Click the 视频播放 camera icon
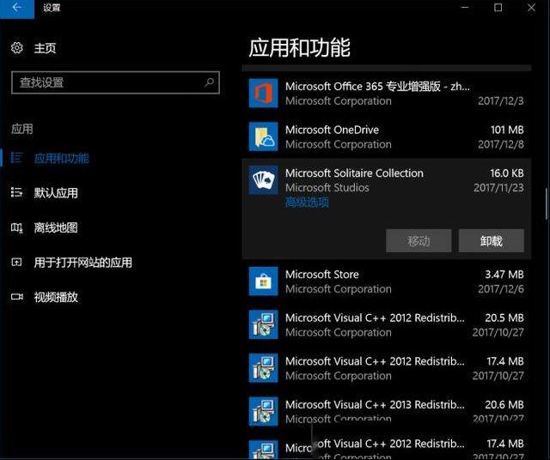 (x=17, y=297)
